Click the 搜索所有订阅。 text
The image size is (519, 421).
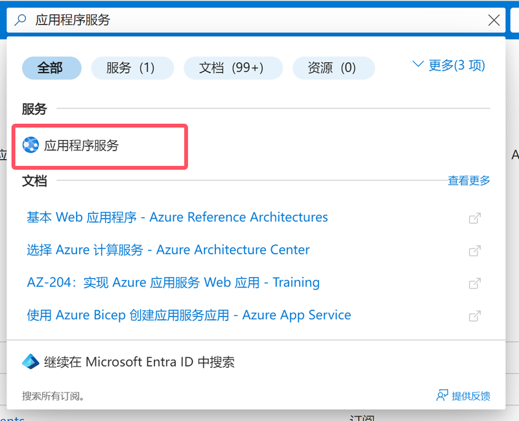tap(53, 396)
